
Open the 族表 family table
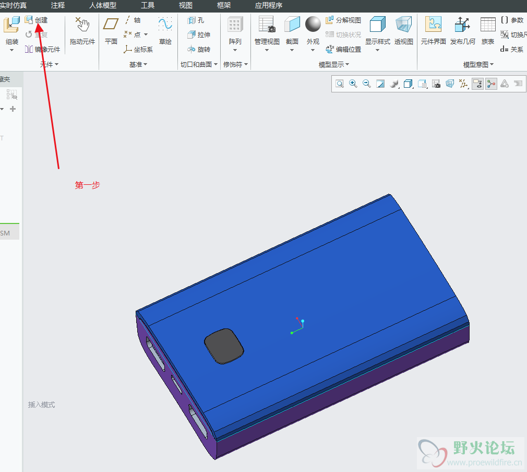click(x=488, y=30)
